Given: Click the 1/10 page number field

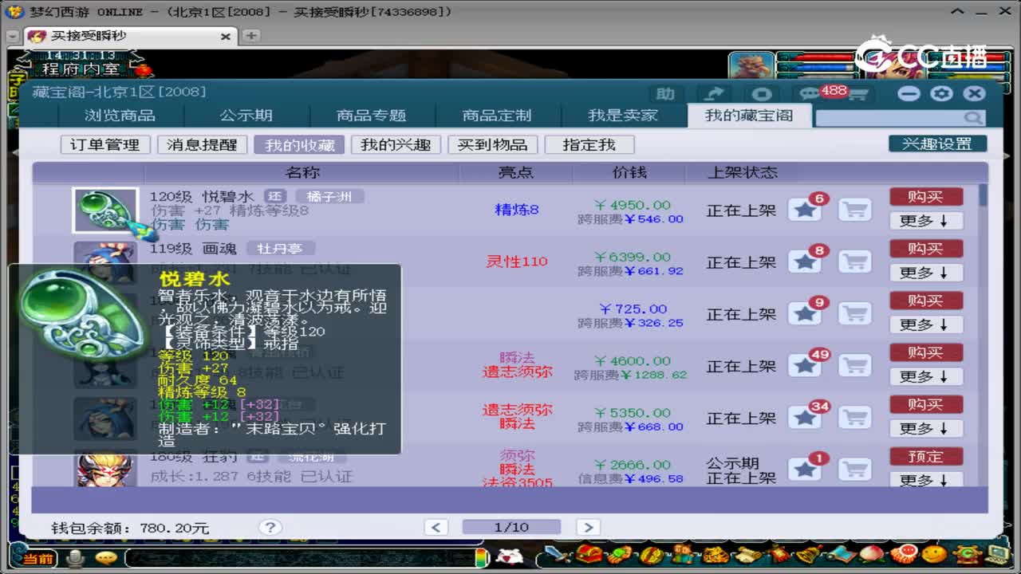Looking at the screenshot, I should point(511,527).
